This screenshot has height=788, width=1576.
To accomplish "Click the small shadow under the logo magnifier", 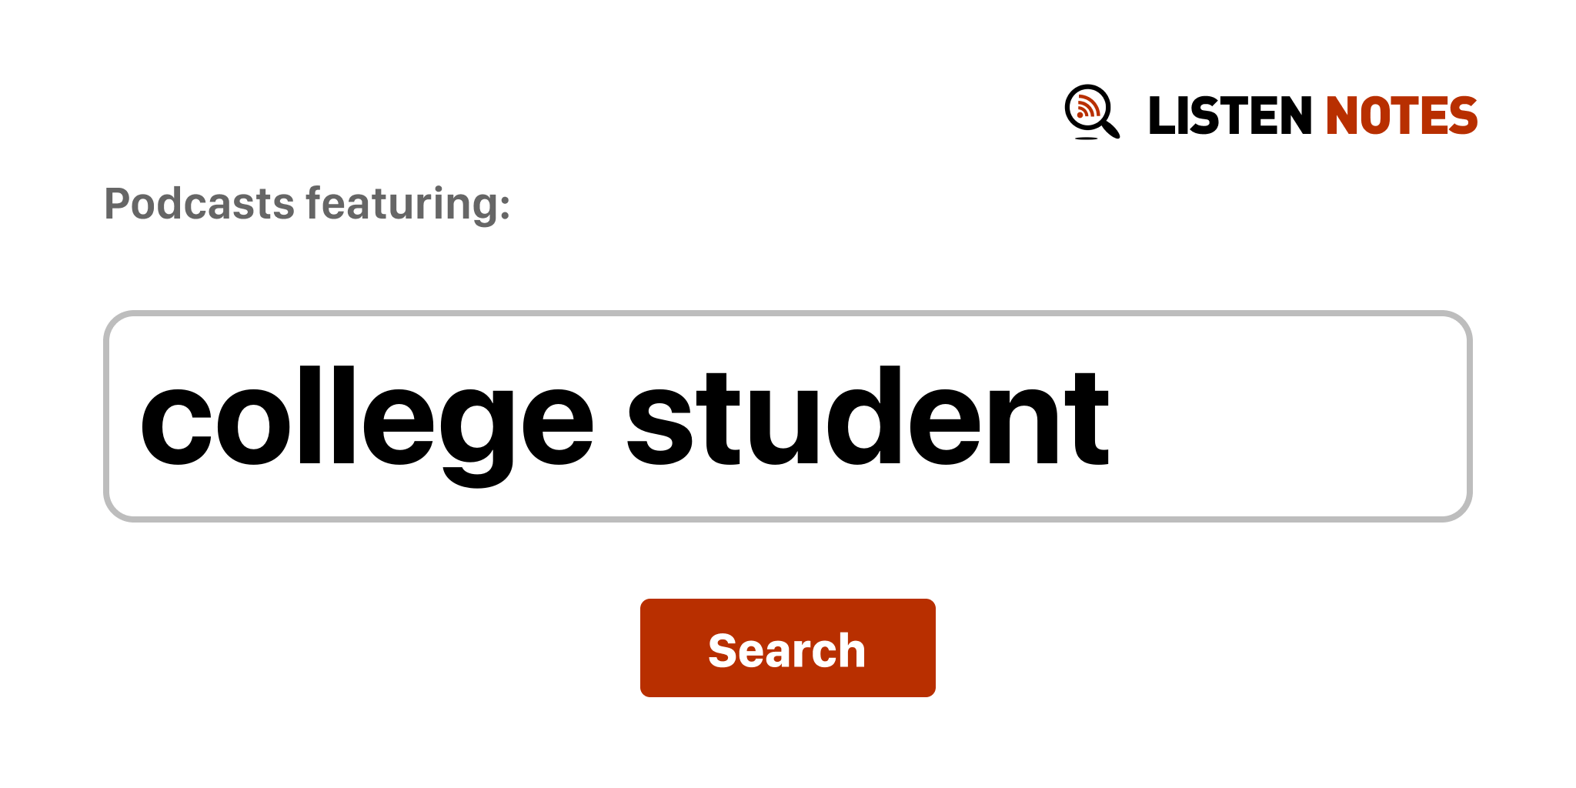I will (x=1086, y=139).
